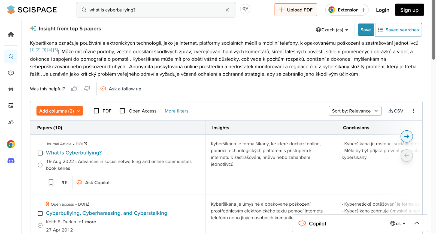Open What Is Cyberbullying? paper link
The height and width of the screenshot is (234, 436).
[74, 153]
